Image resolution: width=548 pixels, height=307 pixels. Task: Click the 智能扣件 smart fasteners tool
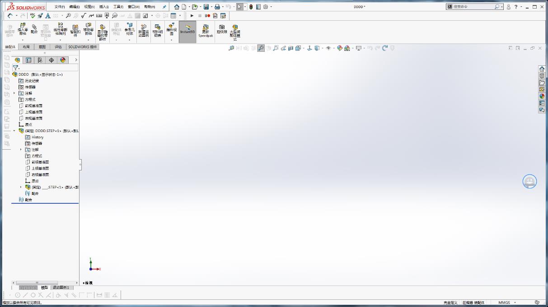coord(75,30)
